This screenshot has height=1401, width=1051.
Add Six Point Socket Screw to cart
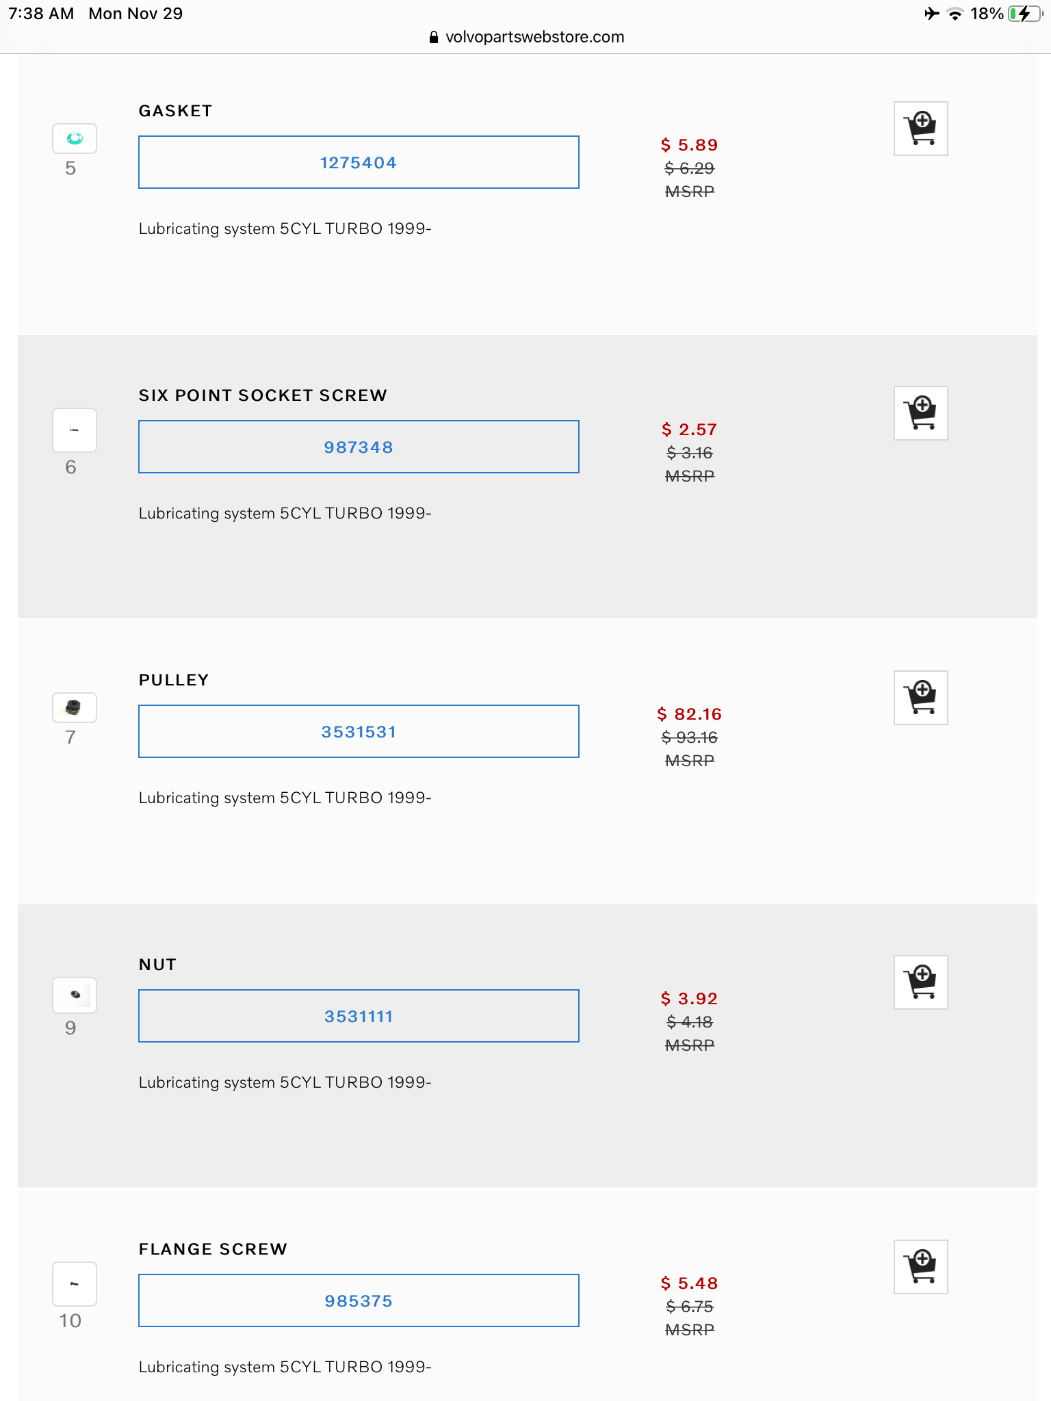pos(920,413)
